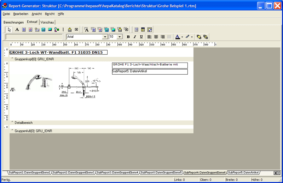The image size is (283, 183).
Task: Open SubReport5: DatenArtikel tab
Action: [x=243, y=172]
